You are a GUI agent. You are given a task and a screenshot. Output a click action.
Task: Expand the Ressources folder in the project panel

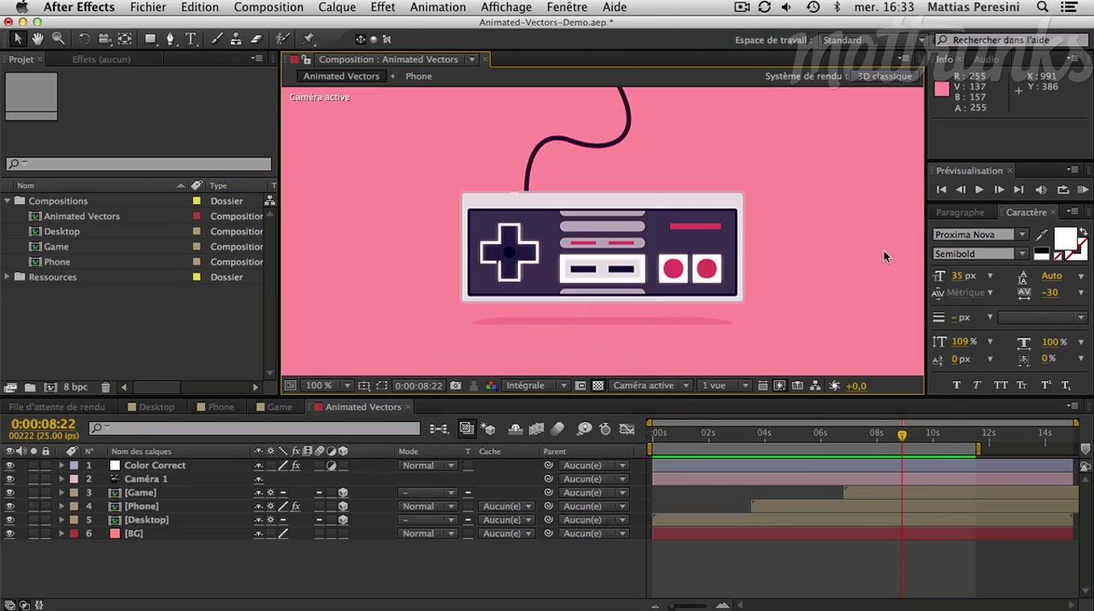coord(8,277)
